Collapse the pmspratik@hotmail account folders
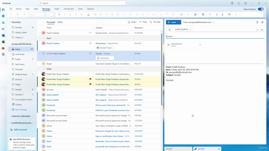This screenshot has height=151, width=269. coord(10,44)
